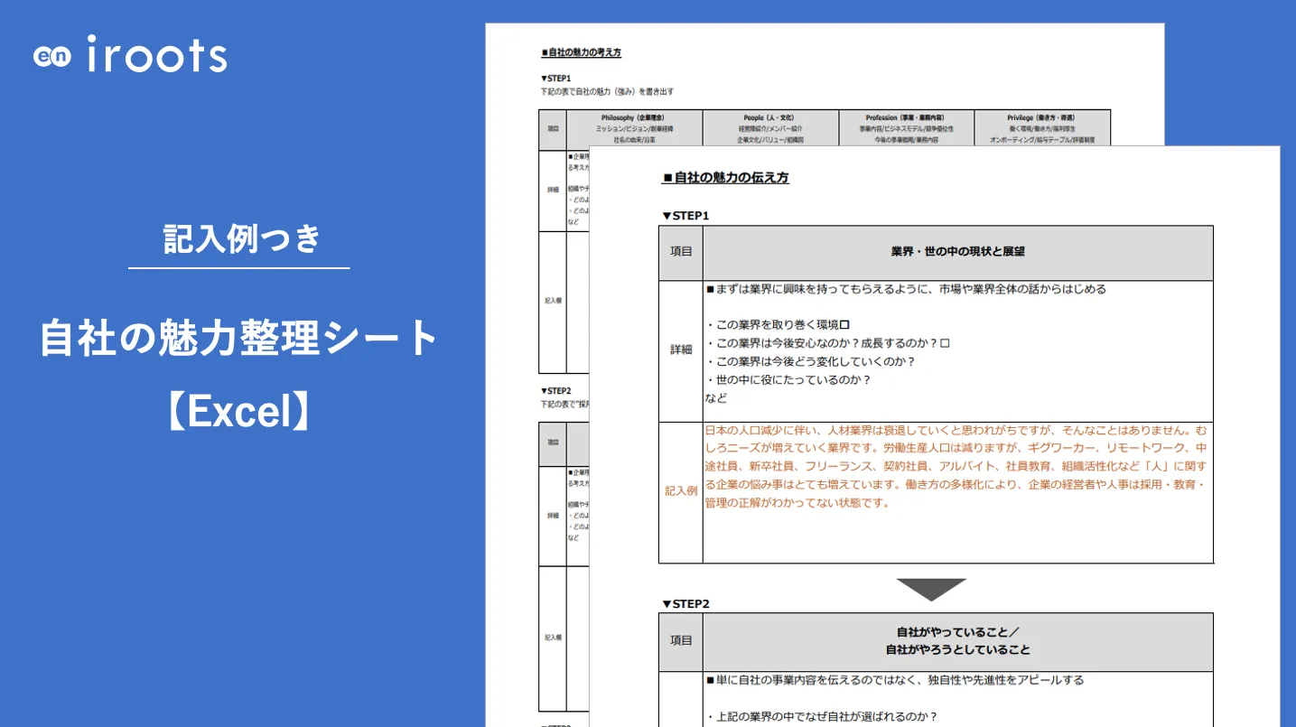Click the en iroots logo
Screen dimensions: 1296x727
tap(131, 55)
